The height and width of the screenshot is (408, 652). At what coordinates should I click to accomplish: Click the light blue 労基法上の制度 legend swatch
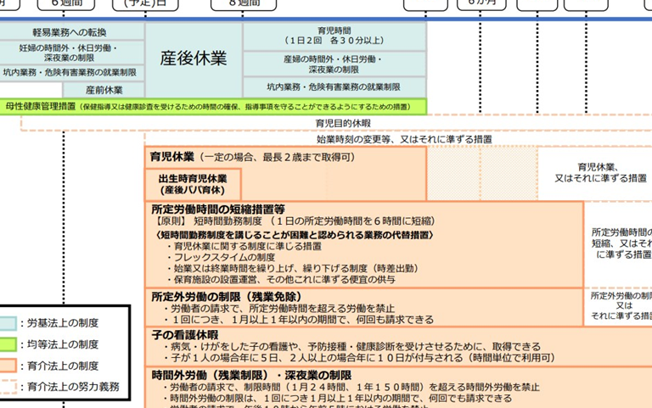click(9, 323)
